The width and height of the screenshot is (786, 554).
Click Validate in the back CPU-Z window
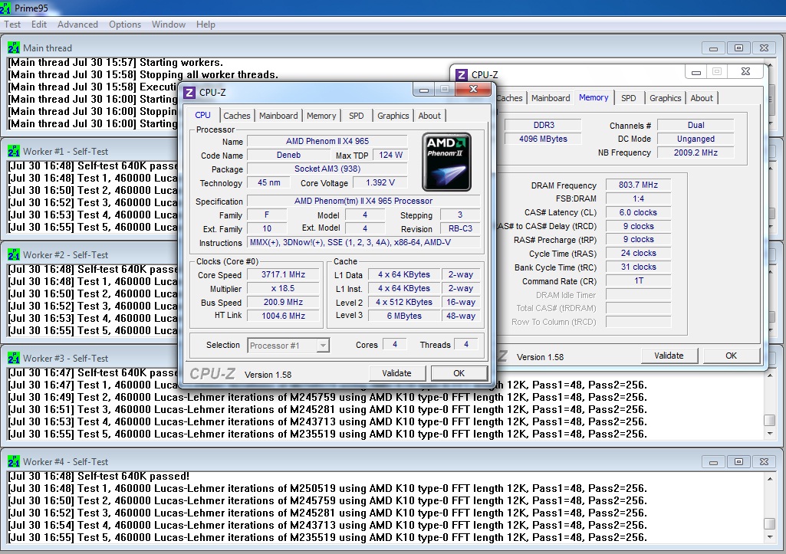point(669,356)
